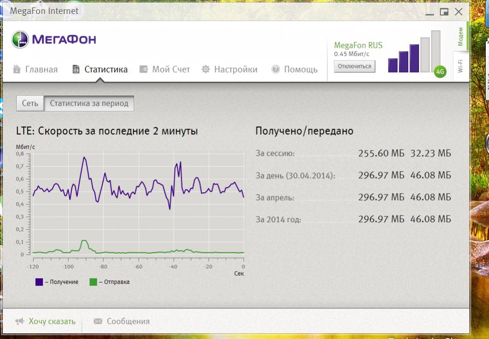Click the За апрель label

pyautogui.click(x=275, y=198)
